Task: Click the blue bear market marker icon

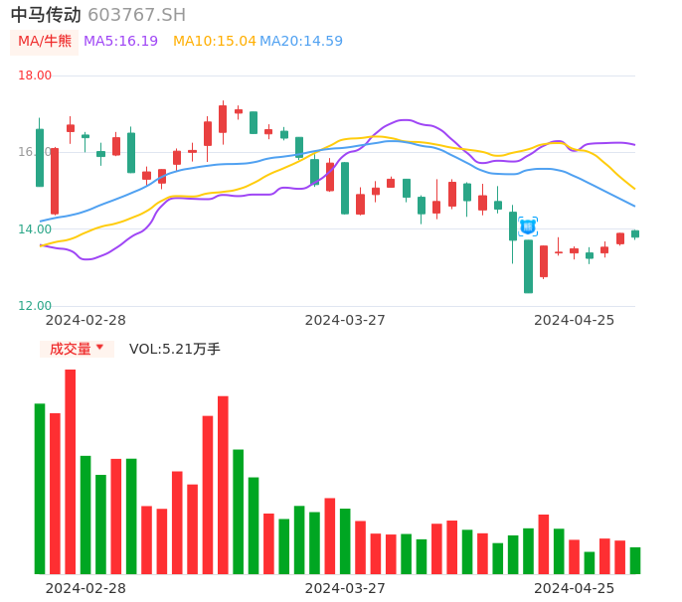Action: pyautogui.click(x=528, y=226)
